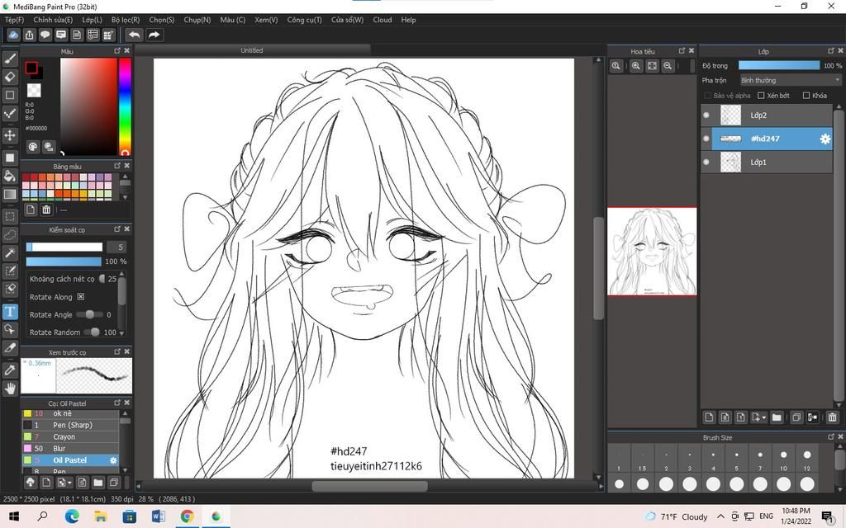Select the ok nè brush
The width and height of the screenshot is (846, 528).
70,414
